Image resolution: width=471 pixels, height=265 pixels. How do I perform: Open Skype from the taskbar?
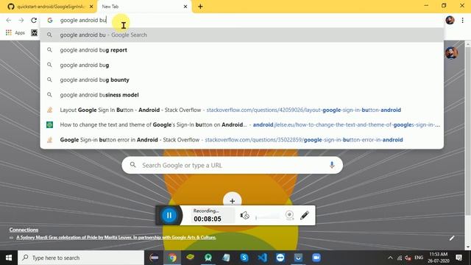tap(244, 258)
